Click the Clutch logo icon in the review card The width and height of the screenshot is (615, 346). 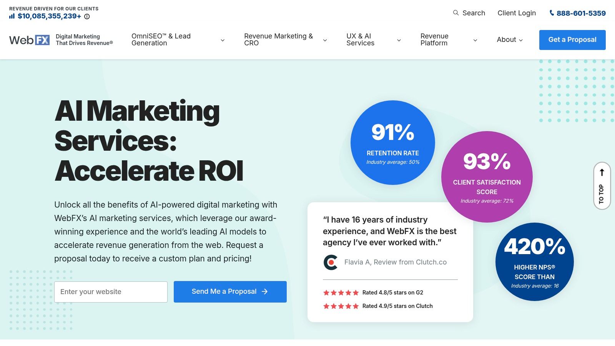pyautogui.click(x=331, y=262)
